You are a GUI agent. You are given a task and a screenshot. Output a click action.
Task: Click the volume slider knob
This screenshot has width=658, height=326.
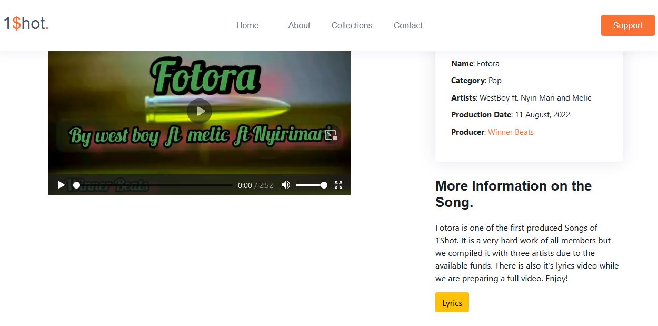[324, 185]
